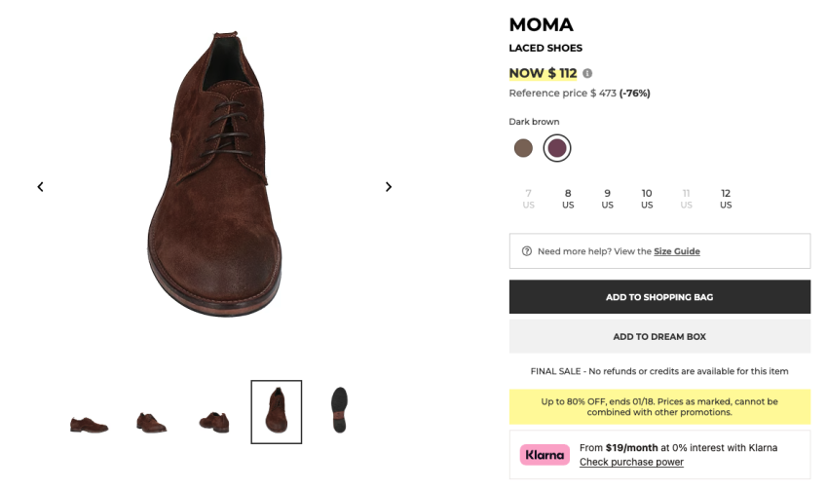The image size is (827, 490).
Task: Select the light brown color swatch
Action: 523,148
